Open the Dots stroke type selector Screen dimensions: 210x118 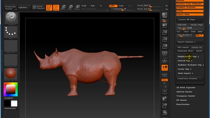pyautogui.click(x=11, y=33)
